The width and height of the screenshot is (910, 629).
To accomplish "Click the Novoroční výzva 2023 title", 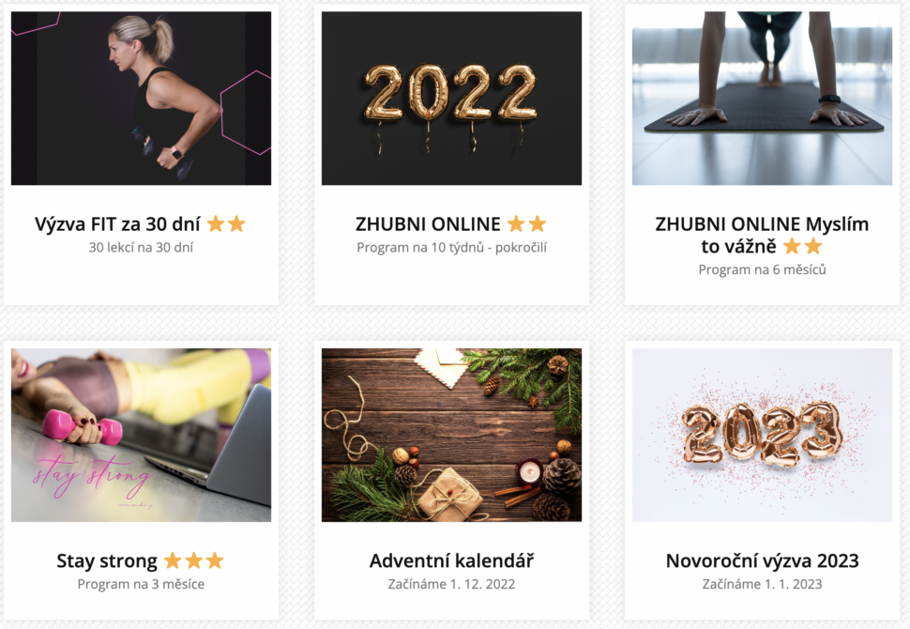I will point(762,561).
